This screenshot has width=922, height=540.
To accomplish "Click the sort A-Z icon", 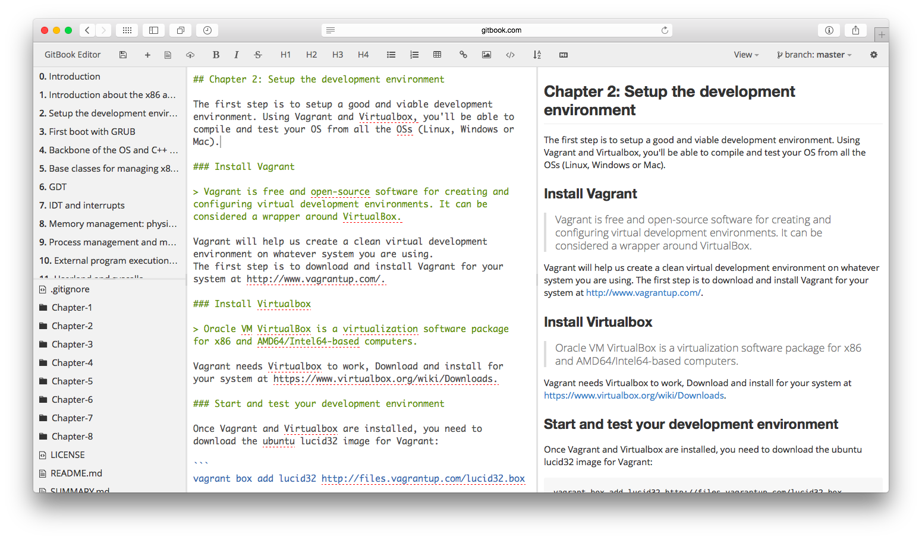I will [x=537, y=55].
